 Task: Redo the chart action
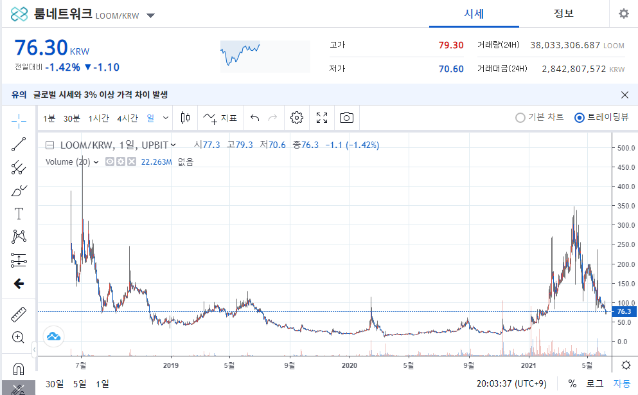[x=272, y=118]
